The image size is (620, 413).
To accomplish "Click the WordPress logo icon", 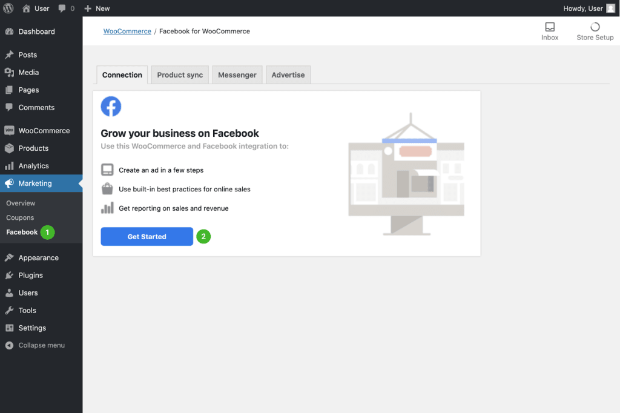I will point(8,8).
